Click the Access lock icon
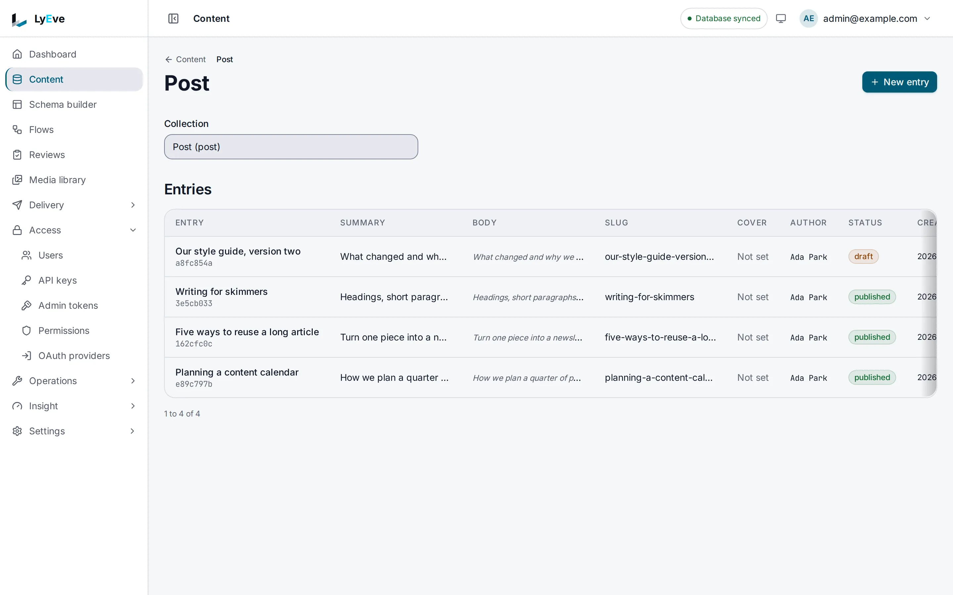 (x=17, y=230)
